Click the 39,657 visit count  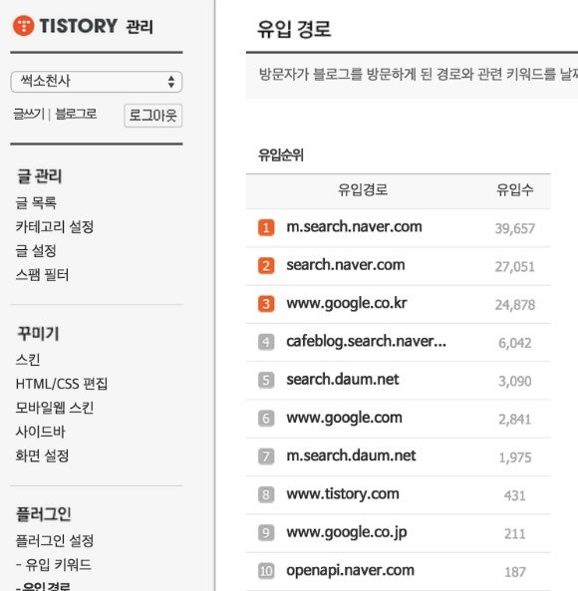coord(514,228)
